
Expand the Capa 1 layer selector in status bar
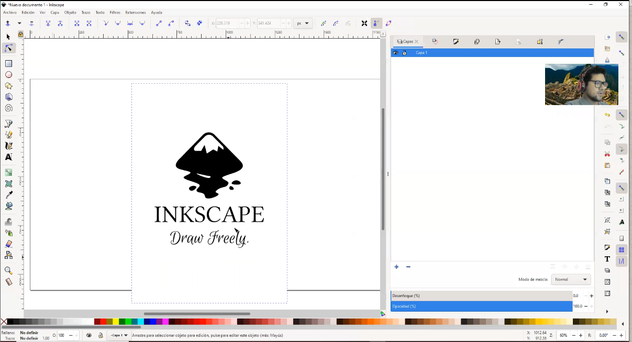point(119,335)
